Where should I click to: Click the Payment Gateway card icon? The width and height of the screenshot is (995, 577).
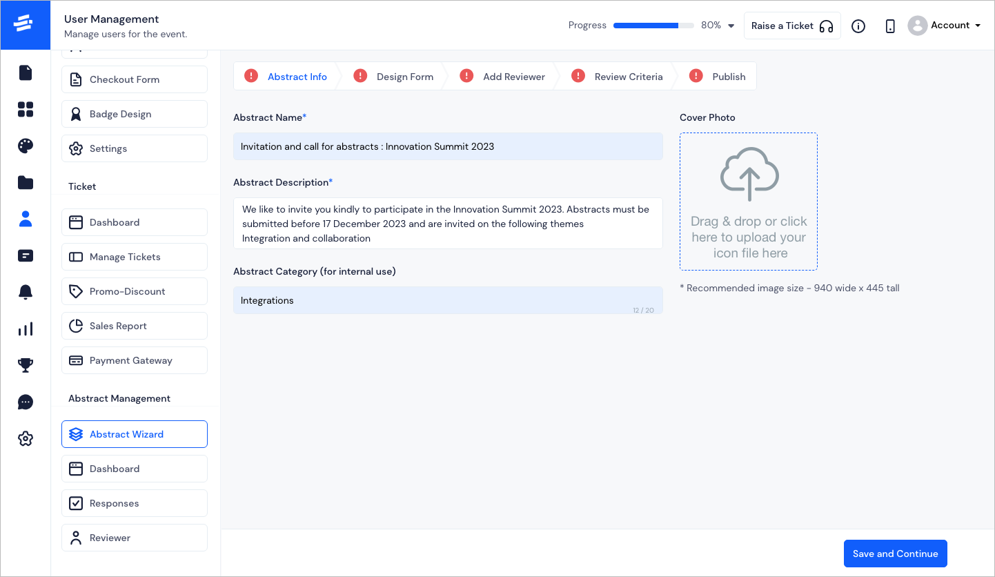click(x=77, y=360)
